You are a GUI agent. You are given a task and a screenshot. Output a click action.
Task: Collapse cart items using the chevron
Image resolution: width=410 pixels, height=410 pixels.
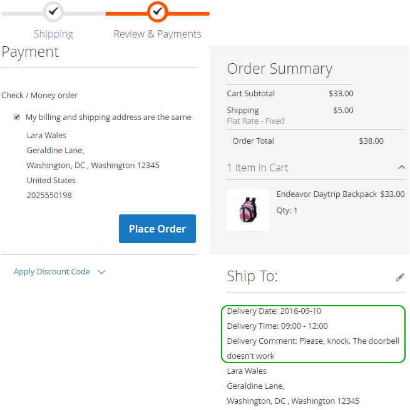(401, 167)
